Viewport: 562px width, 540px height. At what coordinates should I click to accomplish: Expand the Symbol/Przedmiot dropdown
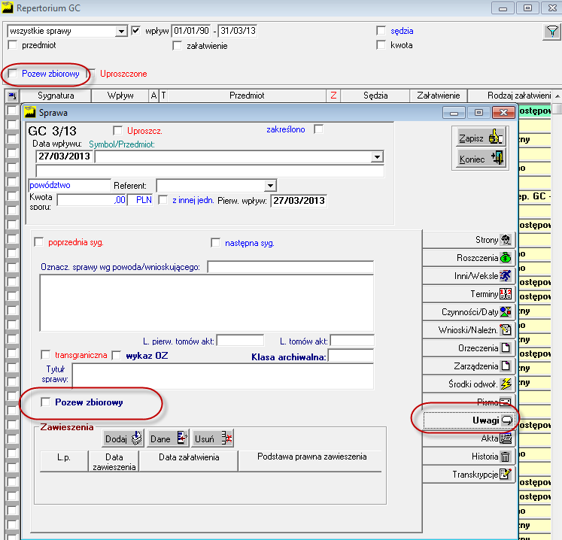377,157
